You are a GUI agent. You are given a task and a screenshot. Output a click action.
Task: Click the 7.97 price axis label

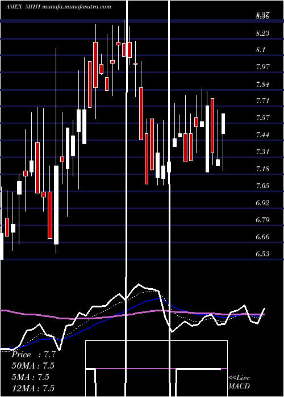[262, 67]
